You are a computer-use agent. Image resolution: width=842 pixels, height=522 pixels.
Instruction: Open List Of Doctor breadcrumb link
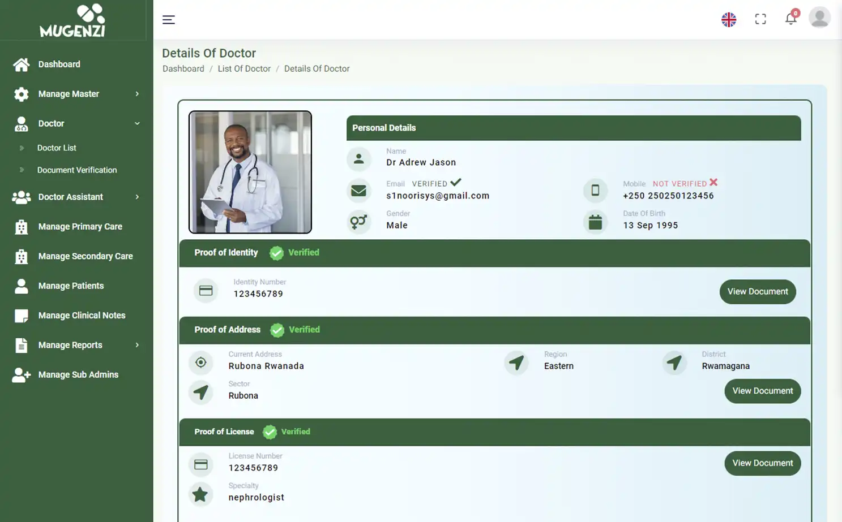pos(244,68)
